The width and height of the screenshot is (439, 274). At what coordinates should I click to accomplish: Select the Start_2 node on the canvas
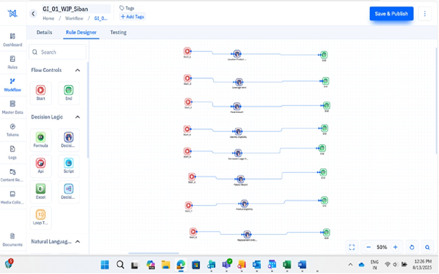tap(187, 78)
